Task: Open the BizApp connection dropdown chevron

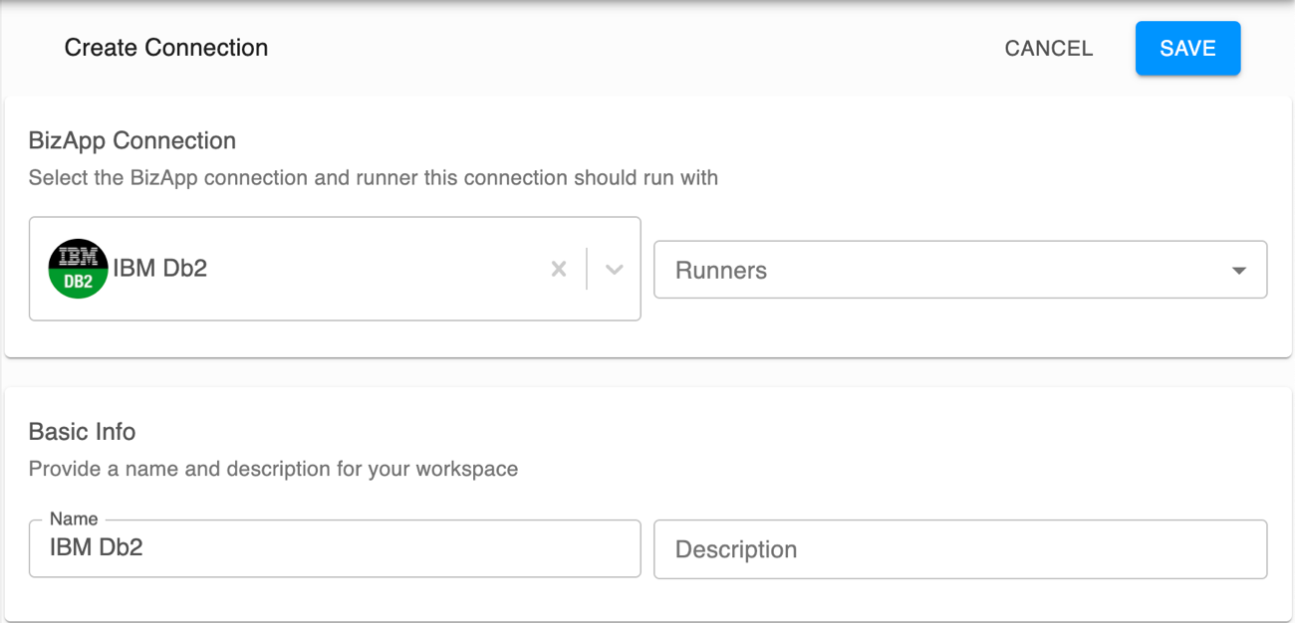Action: pyautogui.click(x=615, y=269)
